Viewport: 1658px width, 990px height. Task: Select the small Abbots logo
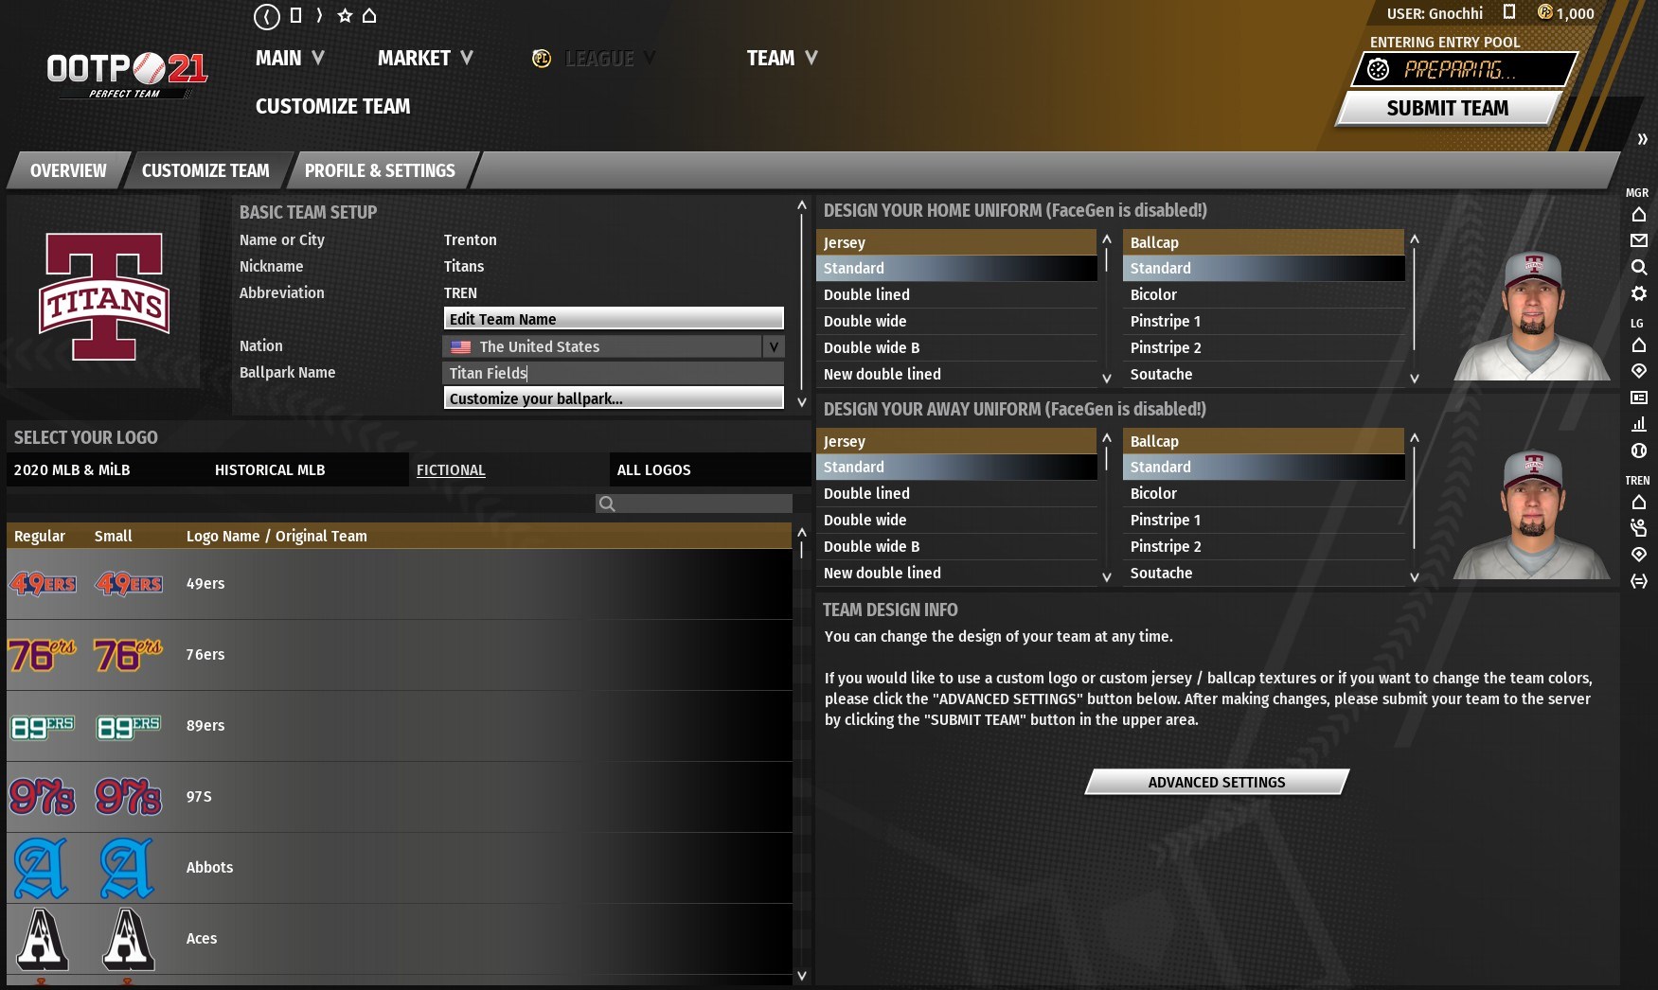[128, 868]
